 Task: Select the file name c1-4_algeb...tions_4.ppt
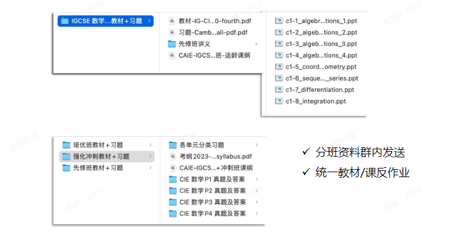click(x=321, y=56)
